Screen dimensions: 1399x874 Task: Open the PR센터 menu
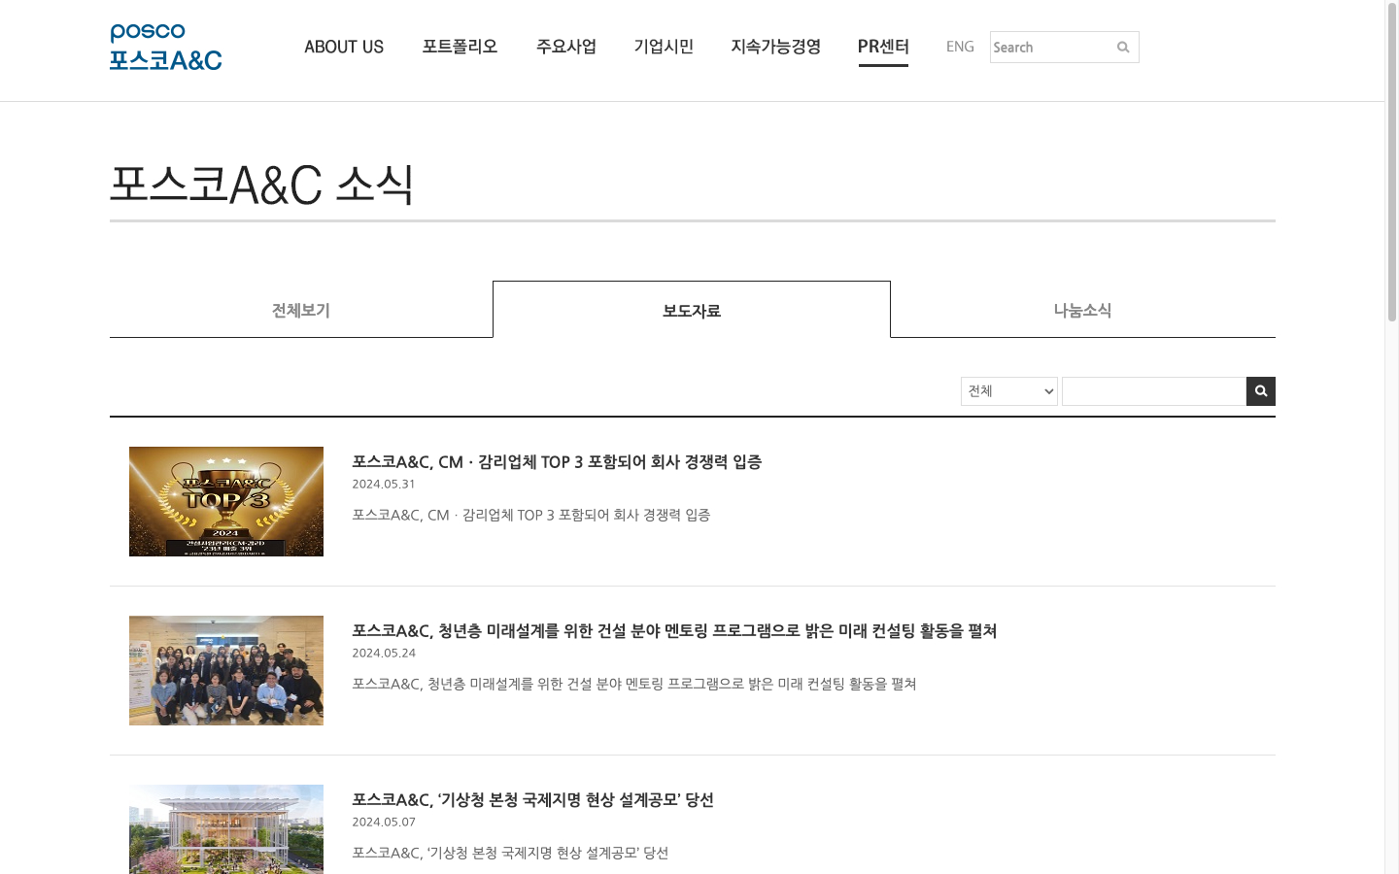tap(883, 47)
